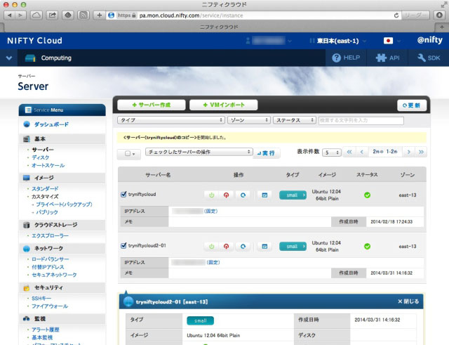Click the small type button for tryniftycloud
This screenshot has width=449, height=345.
(293, 195)
